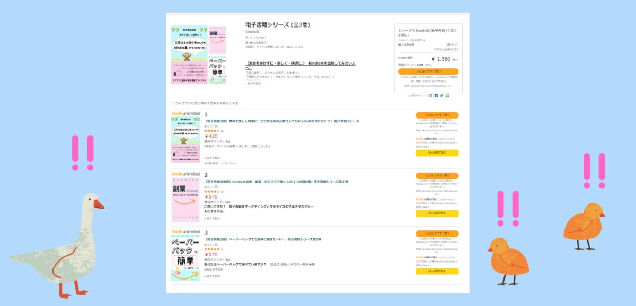The height and width of the screenshot is (306, 636).
Task: Open book 2 title link about 副業
Action: point(276,182)
